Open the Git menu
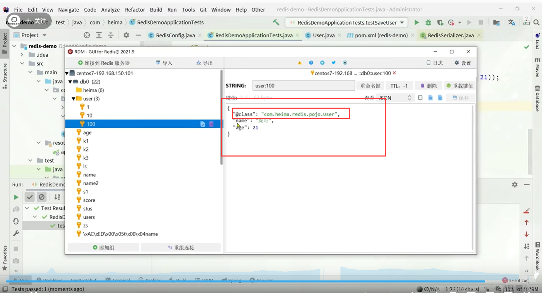The height and width of the screenshot is (293, 542). 203,10
